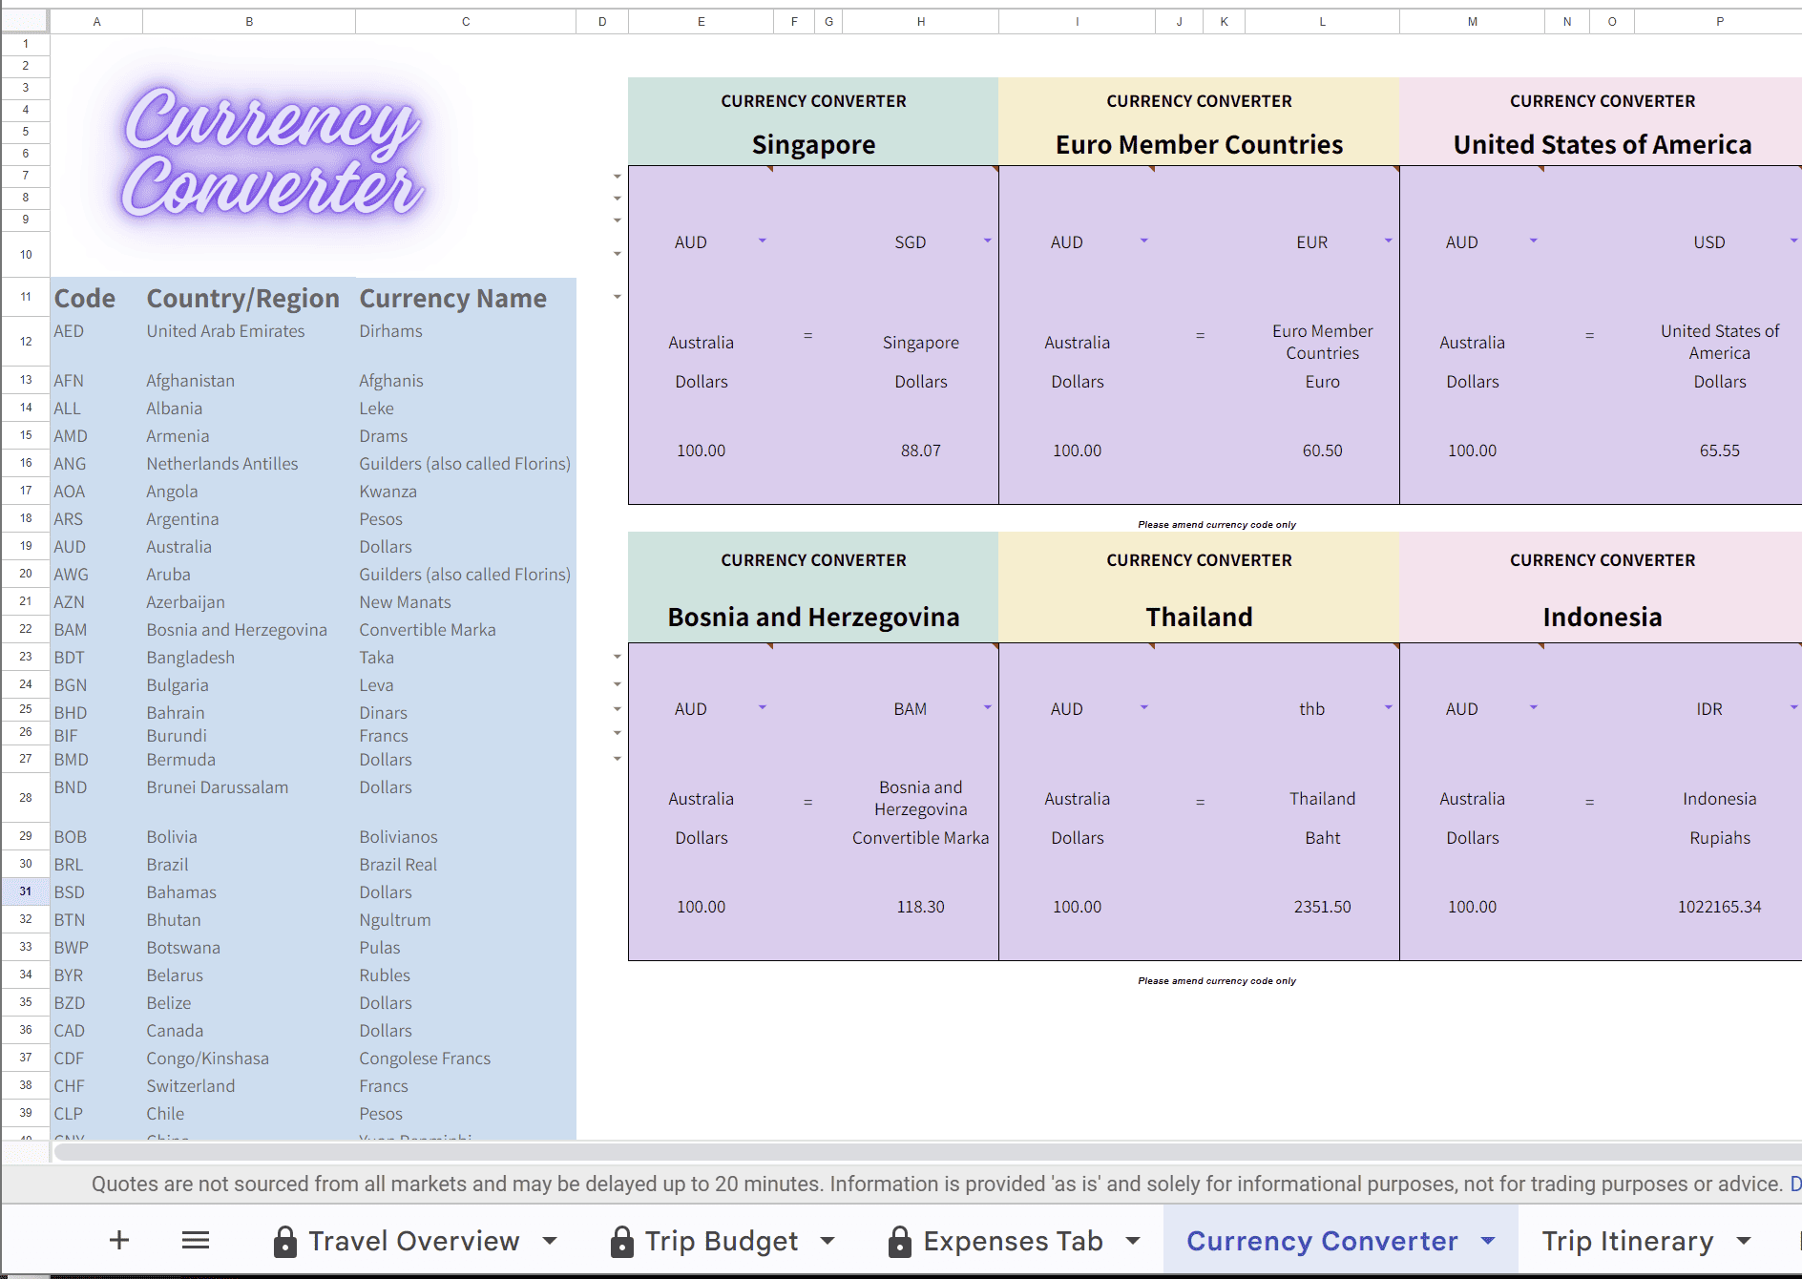The width and height of the screenshot is (1802, 1279).
Task: Switch to the Travel Overview sheet tab
Action: point(413,1241)
